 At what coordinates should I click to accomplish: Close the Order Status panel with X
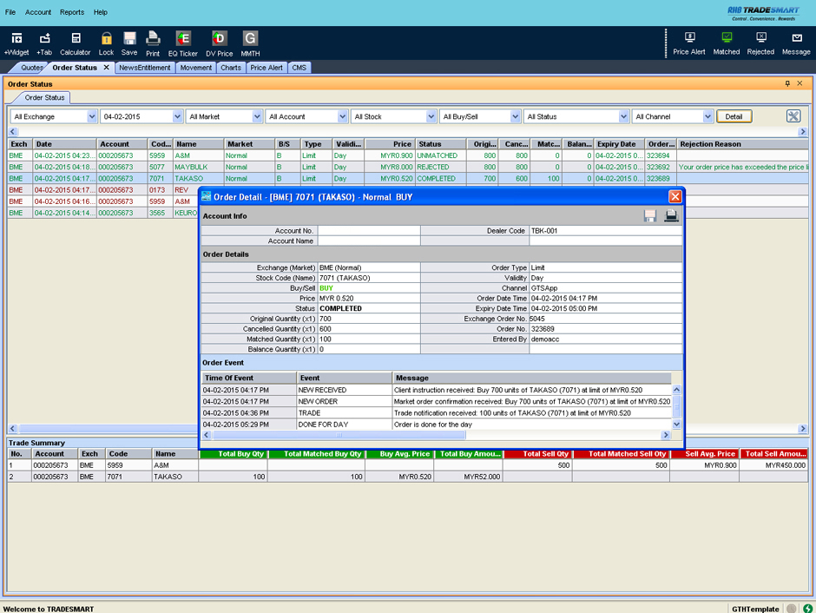[800, 83]
